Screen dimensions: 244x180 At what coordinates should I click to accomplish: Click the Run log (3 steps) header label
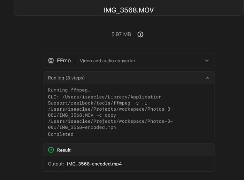66,78
